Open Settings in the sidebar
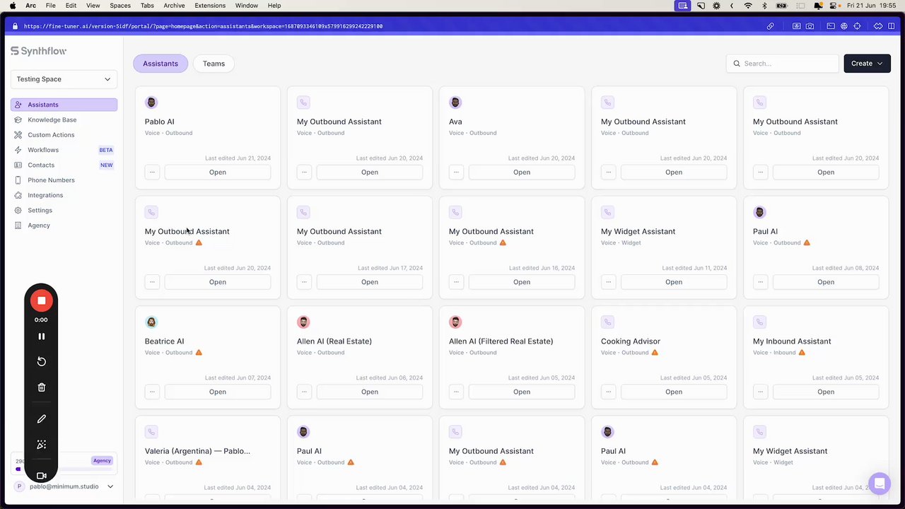Screen dimensions: 905x509 tap(64, 210)
